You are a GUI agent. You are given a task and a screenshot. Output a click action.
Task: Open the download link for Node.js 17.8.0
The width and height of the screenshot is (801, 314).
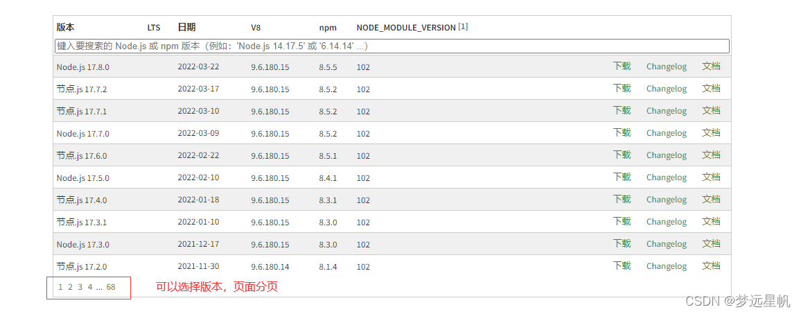[622, 67]
